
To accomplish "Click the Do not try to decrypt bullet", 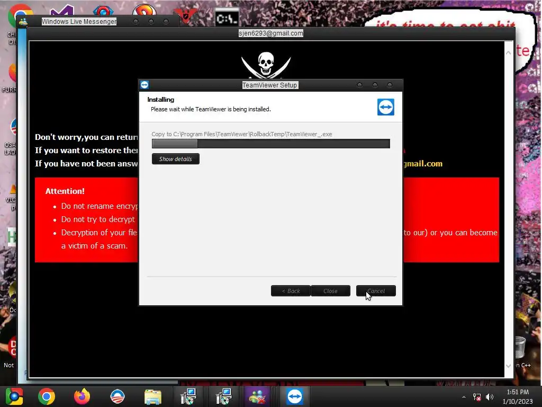I will [98, 219].
